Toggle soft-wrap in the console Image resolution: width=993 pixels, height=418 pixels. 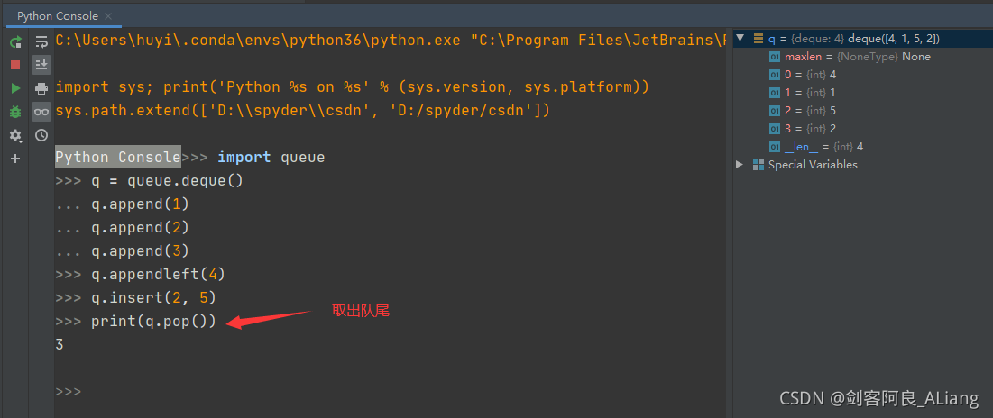[x=41, y=42]
